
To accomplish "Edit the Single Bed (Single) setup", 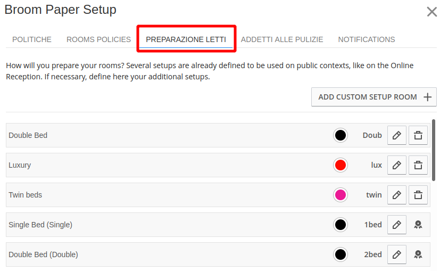I will [x=396, y=225].
